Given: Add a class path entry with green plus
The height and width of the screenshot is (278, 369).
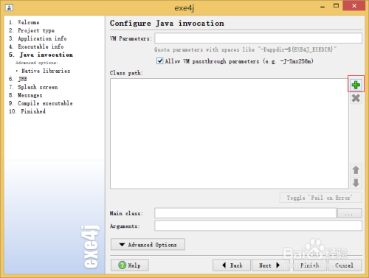Looking at the screenshot, I should (x=356, y=85).
